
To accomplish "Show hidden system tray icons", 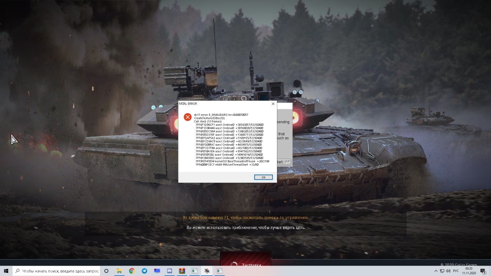I will click(436, 271).
